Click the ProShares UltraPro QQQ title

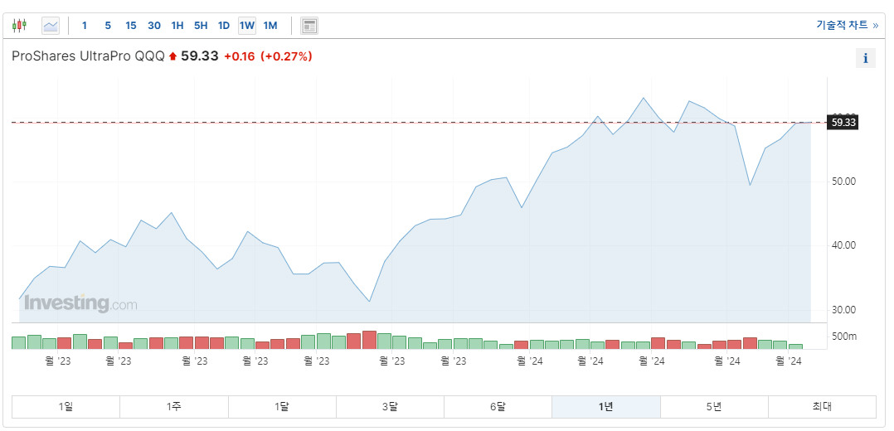point(89,56)
